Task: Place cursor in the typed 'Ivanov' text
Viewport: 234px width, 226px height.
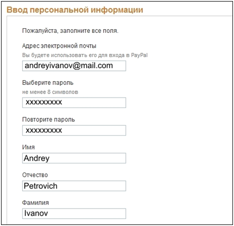Action: click(36, 213)
